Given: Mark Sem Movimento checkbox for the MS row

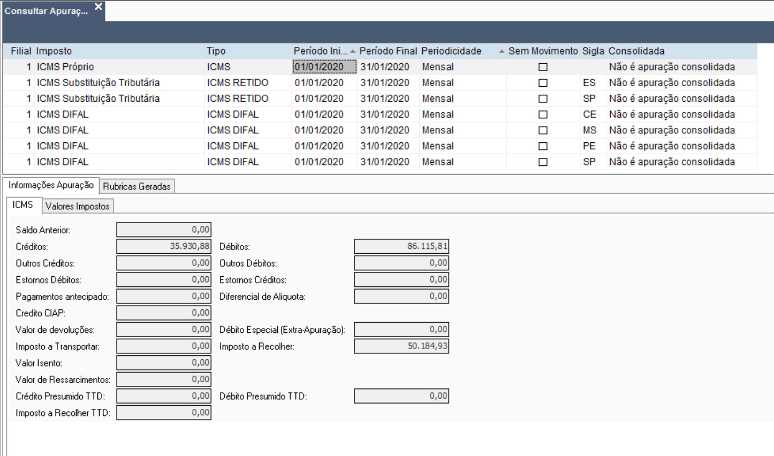Looking at the screenshot, I should pos(543,130).
